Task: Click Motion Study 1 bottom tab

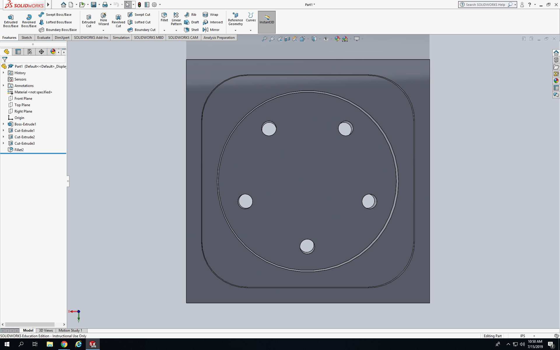Action: point(70,330)
